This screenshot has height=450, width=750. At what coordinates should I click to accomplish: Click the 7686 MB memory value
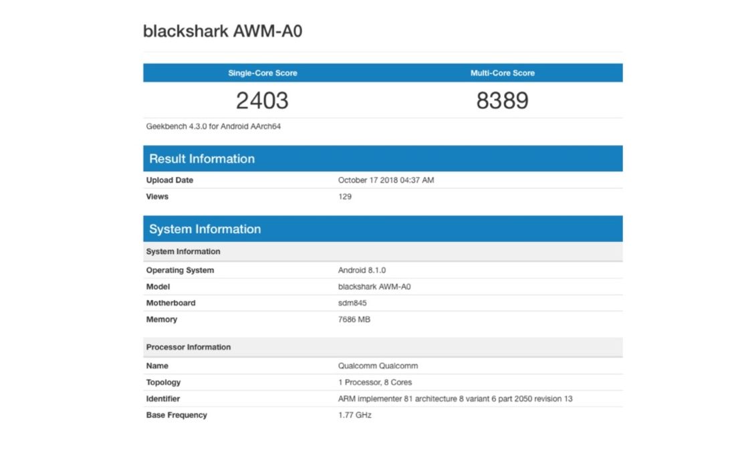pos(354,320)
